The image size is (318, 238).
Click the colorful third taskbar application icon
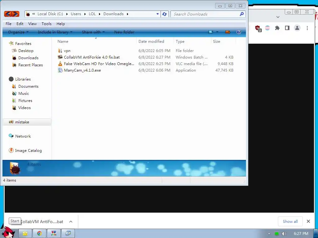click(x=53, y=234)
